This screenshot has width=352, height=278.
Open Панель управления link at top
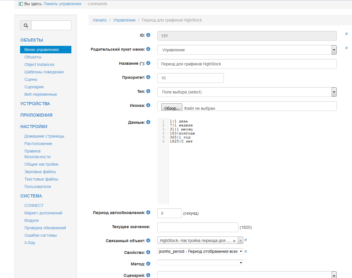pyautogui.click(x=62, y=4)
